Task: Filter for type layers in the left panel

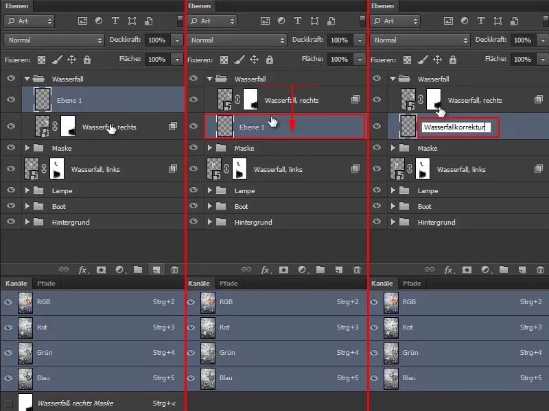Action: [x=115, y=21]
